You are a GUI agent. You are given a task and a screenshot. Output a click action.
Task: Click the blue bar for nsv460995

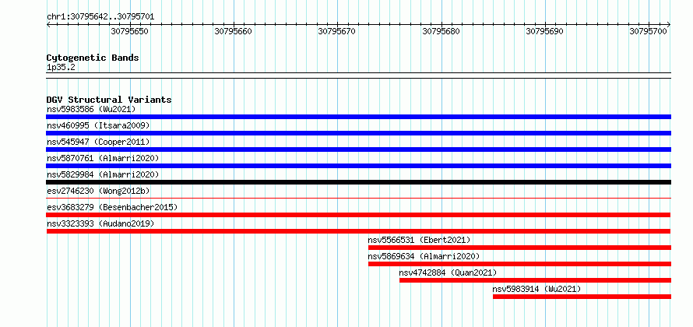tap(358, 133)
